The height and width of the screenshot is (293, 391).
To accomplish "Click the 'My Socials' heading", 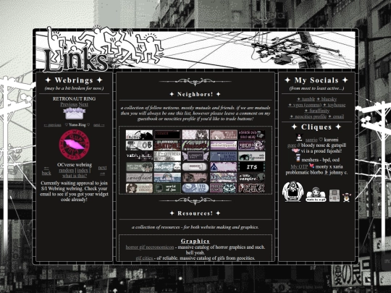I will (316, 80).
